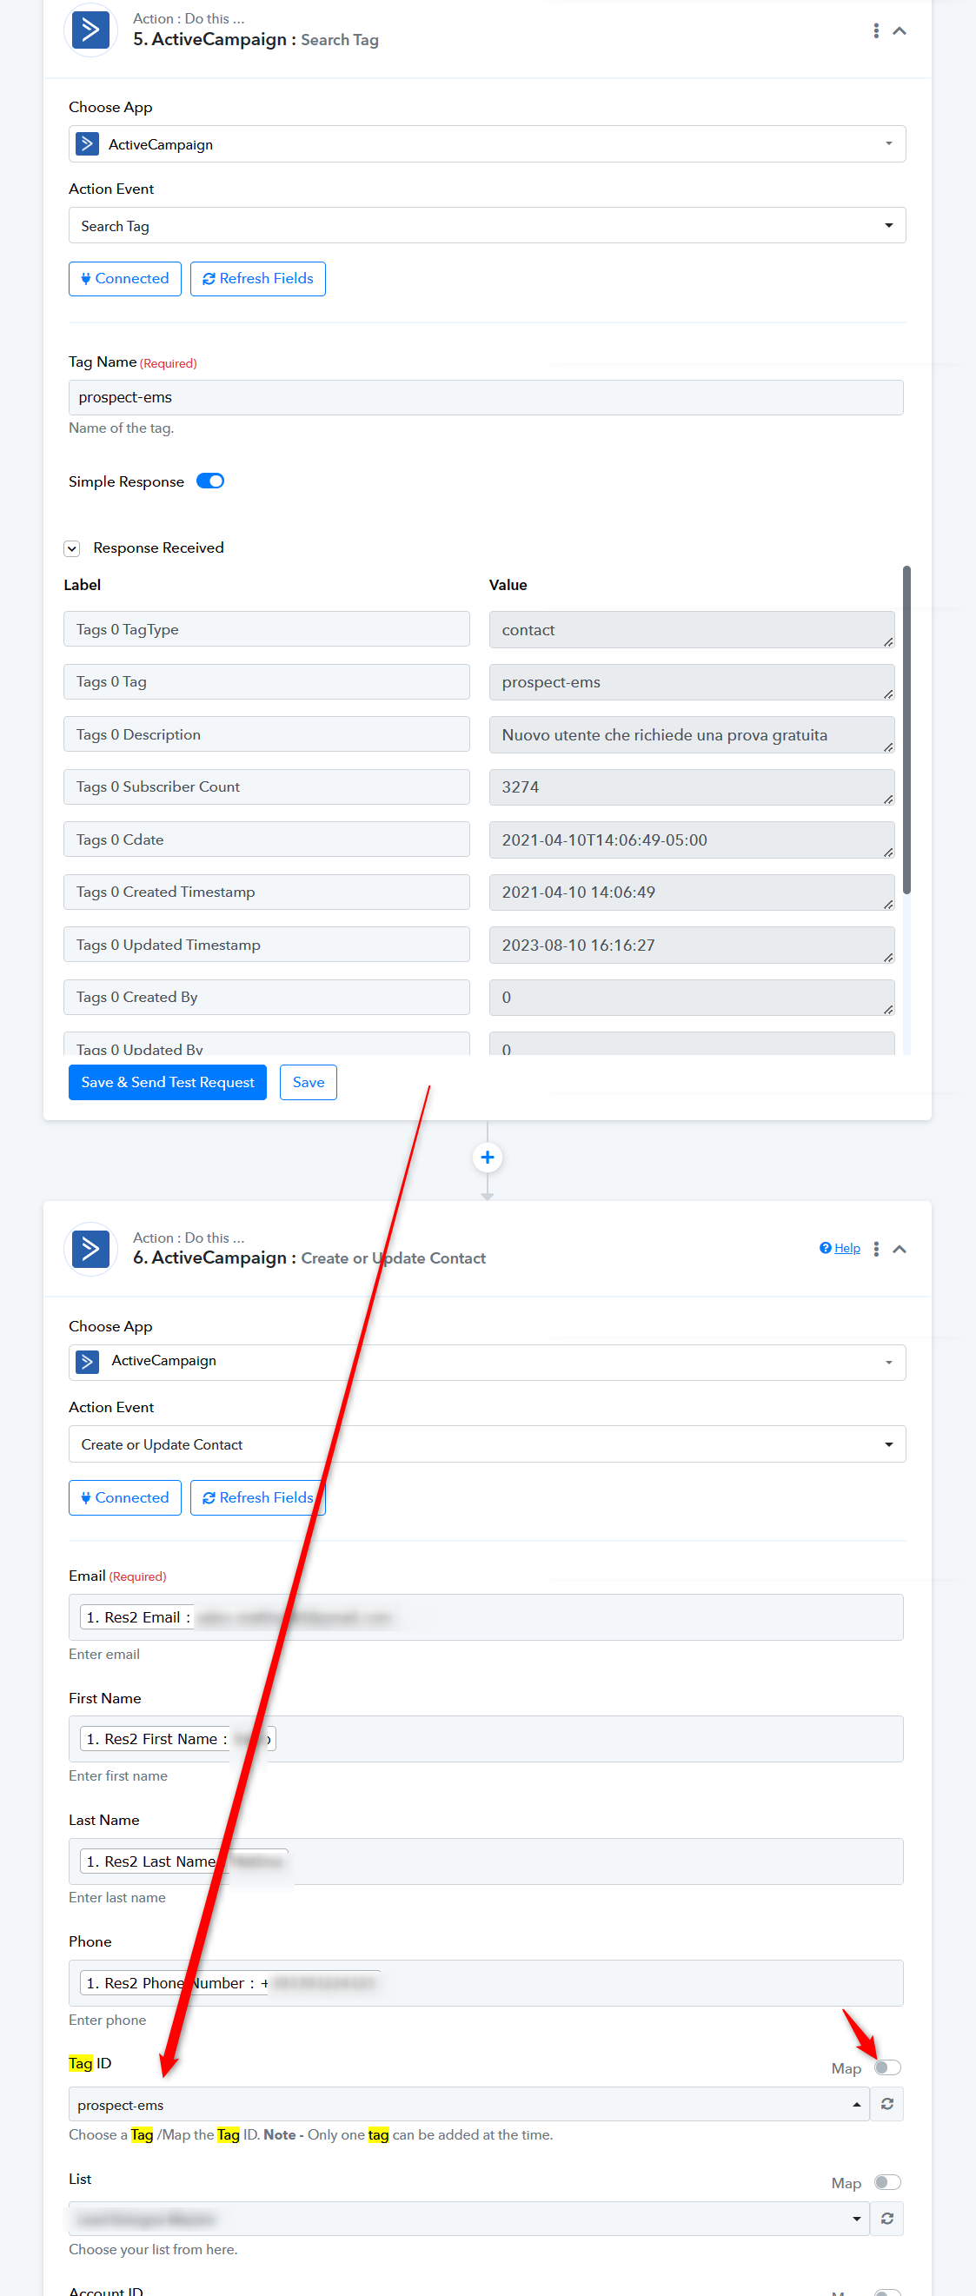Click Email field with Res2 Email
This screenshot has height=2296, width=976.
(x=486, y=1616)
